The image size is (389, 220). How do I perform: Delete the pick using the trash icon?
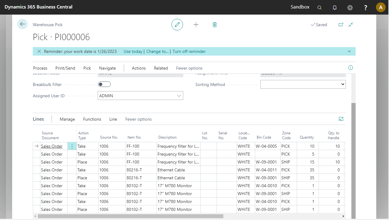[215, 25]
